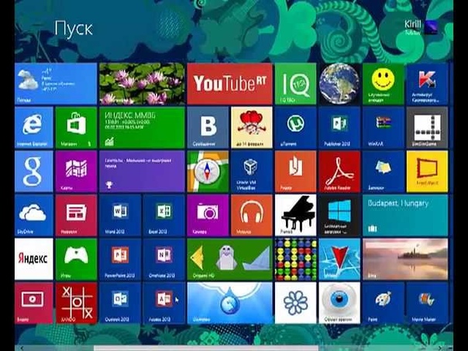Open the compass navigation tile
This screenshot has height=351, width=468.
click(208, 171)
